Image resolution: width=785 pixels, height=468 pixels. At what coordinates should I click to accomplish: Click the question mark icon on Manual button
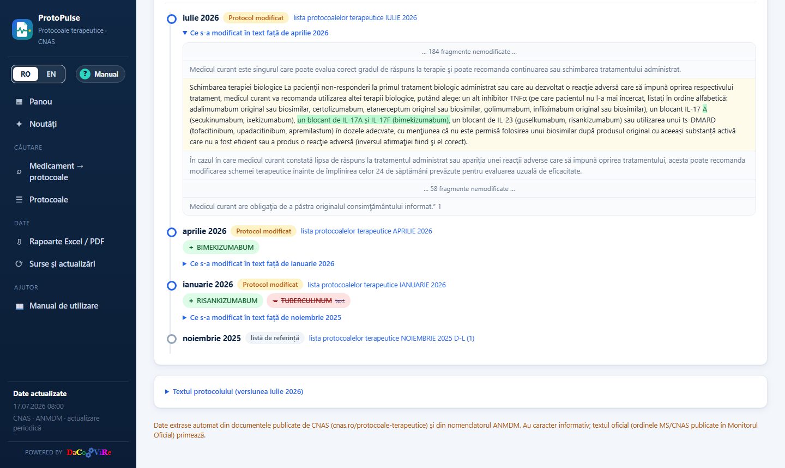click(x=84, y=74)
